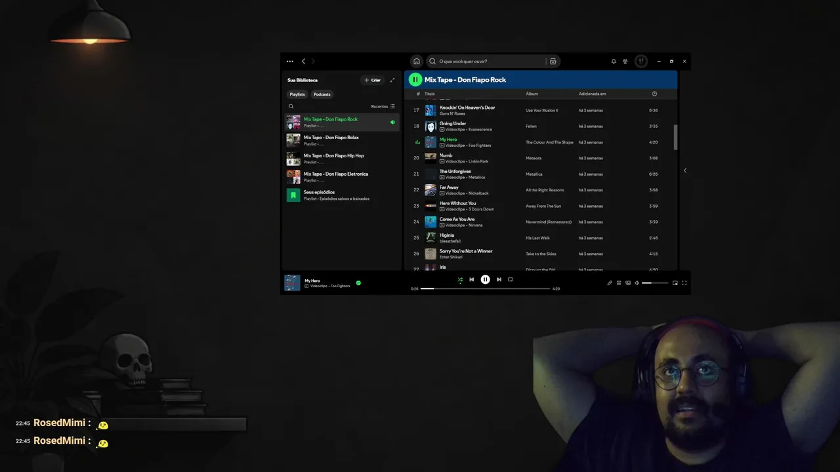Open the miniplayer icon
The width and height of the screenshot is (840, 472).
point(675,283)
